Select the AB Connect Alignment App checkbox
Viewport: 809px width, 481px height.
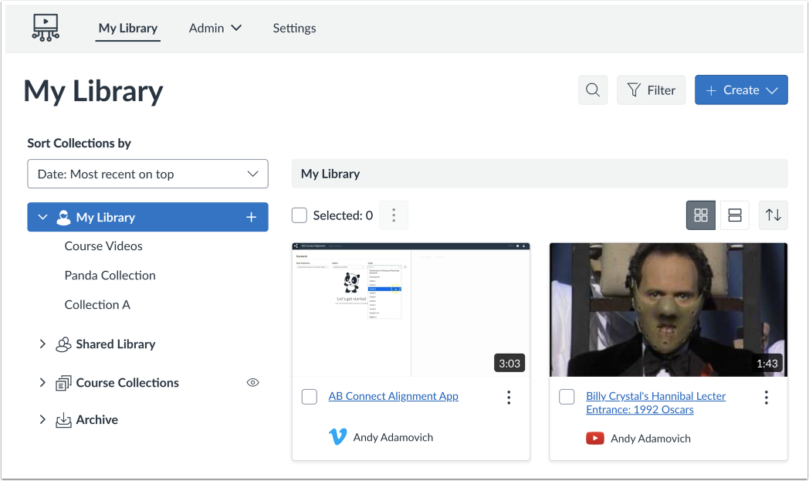(x=309, y=396)
